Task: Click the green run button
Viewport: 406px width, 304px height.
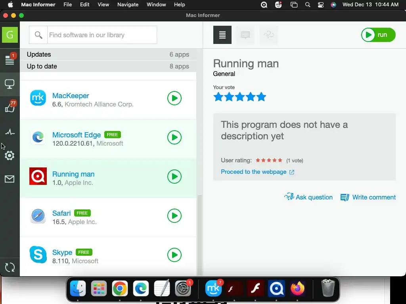Action: (x=378, y=35)
